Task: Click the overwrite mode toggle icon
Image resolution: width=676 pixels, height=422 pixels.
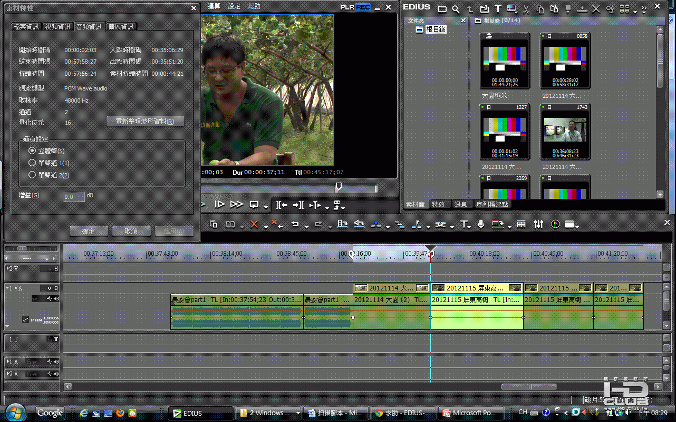Action: tap(359, 224)
